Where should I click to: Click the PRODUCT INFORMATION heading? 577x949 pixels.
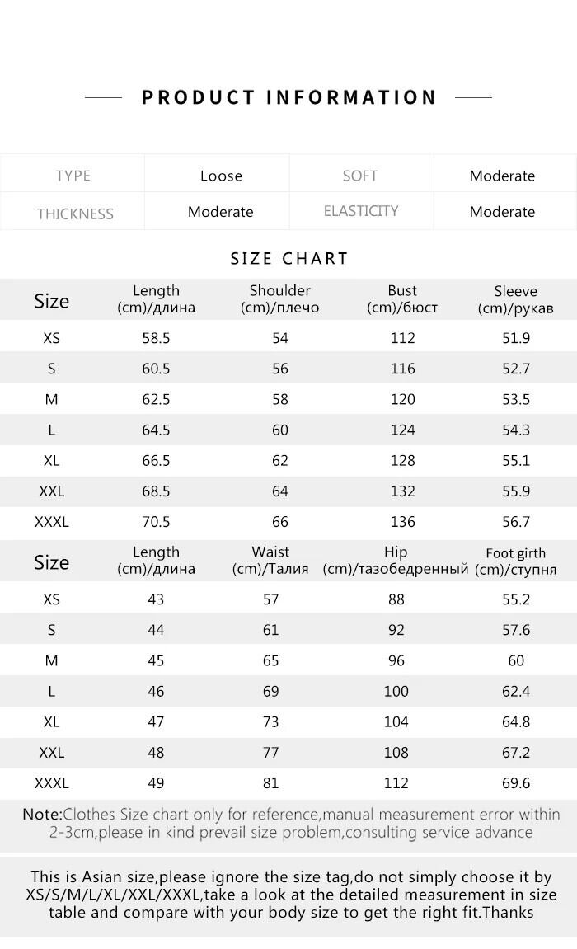pyautogui.click(x=288, y=97)
